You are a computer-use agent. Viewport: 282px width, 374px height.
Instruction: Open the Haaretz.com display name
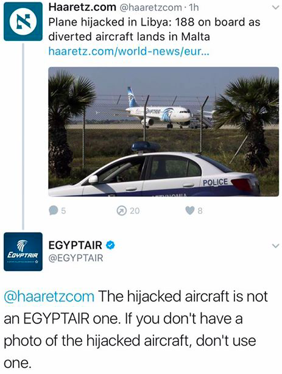coord(82,7)
